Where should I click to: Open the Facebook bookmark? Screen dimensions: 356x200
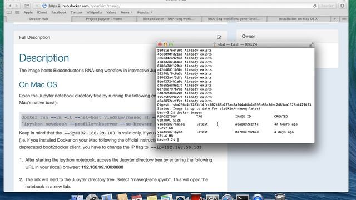[59, 12]
